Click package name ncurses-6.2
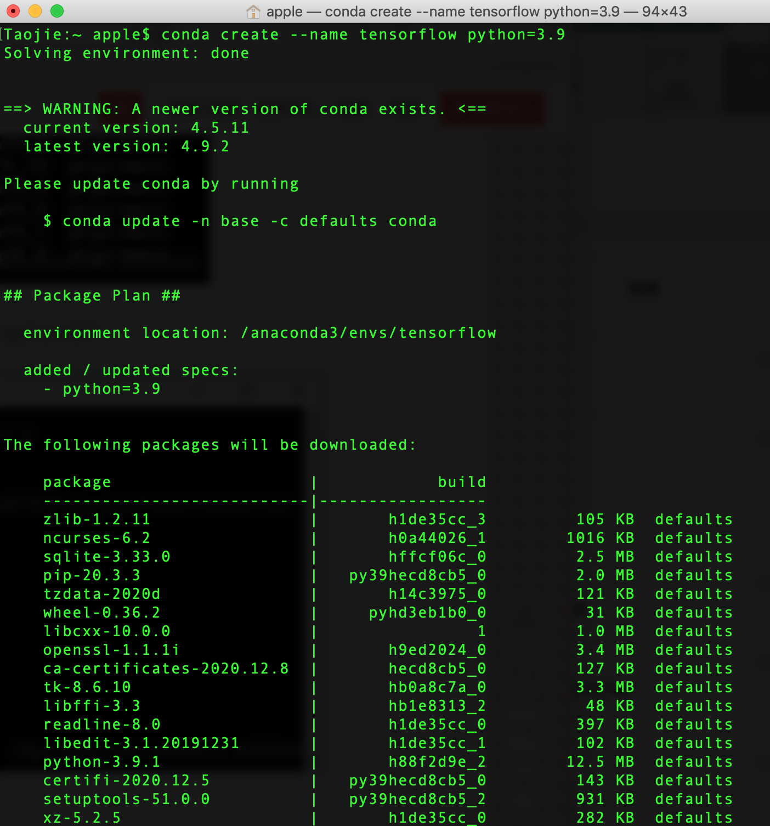Viewport: 770px width, 826px height. tap(97, 538)
